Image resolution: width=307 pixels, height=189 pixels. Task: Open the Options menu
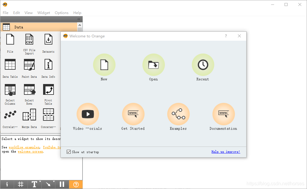(x=62, y=13)
